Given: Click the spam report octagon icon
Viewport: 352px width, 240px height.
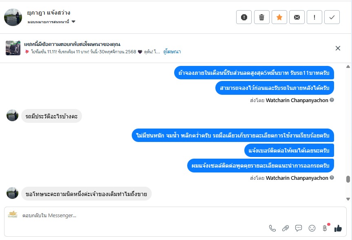Looking at the screenshot, I should click(244, 17).
